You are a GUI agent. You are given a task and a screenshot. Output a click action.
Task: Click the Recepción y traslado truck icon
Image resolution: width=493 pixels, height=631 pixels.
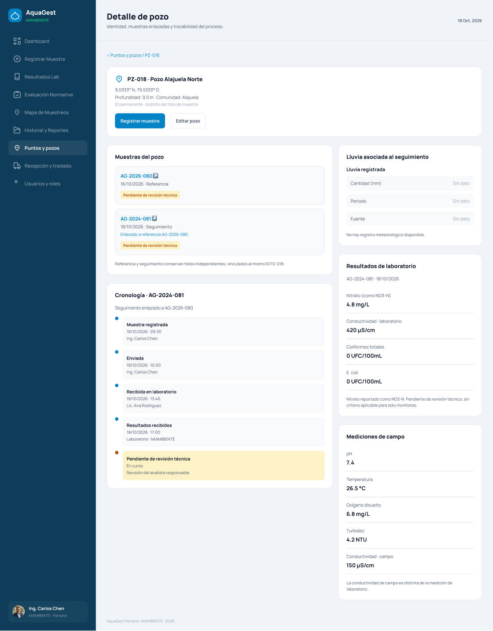tap(17, 166)
